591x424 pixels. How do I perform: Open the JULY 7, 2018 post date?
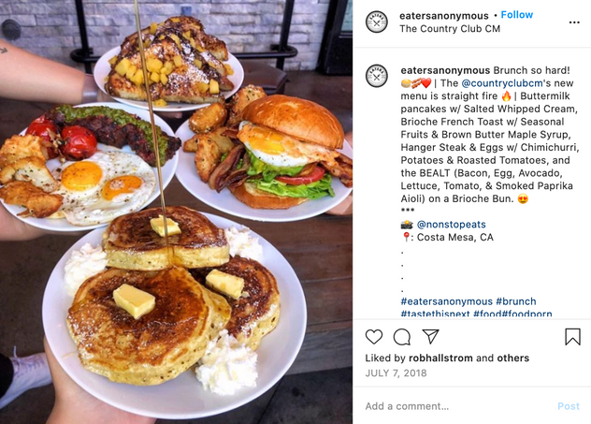click(x=396, y=373)
